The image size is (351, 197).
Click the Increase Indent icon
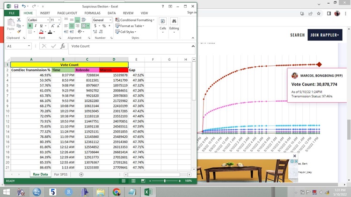coord(72,32)
